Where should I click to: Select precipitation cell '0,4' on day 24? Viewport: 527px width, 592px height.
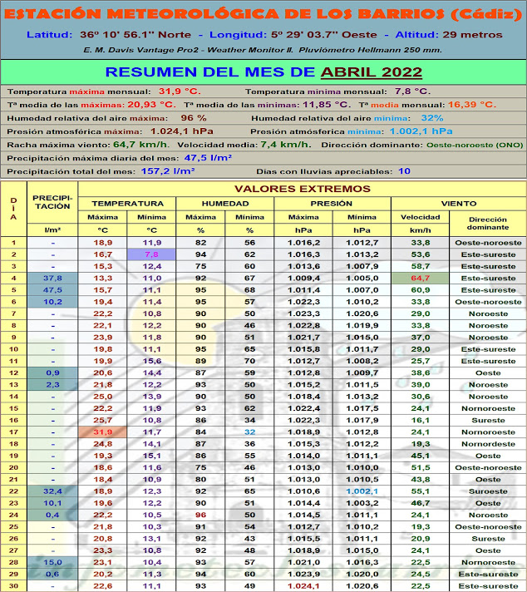point(52,515)
